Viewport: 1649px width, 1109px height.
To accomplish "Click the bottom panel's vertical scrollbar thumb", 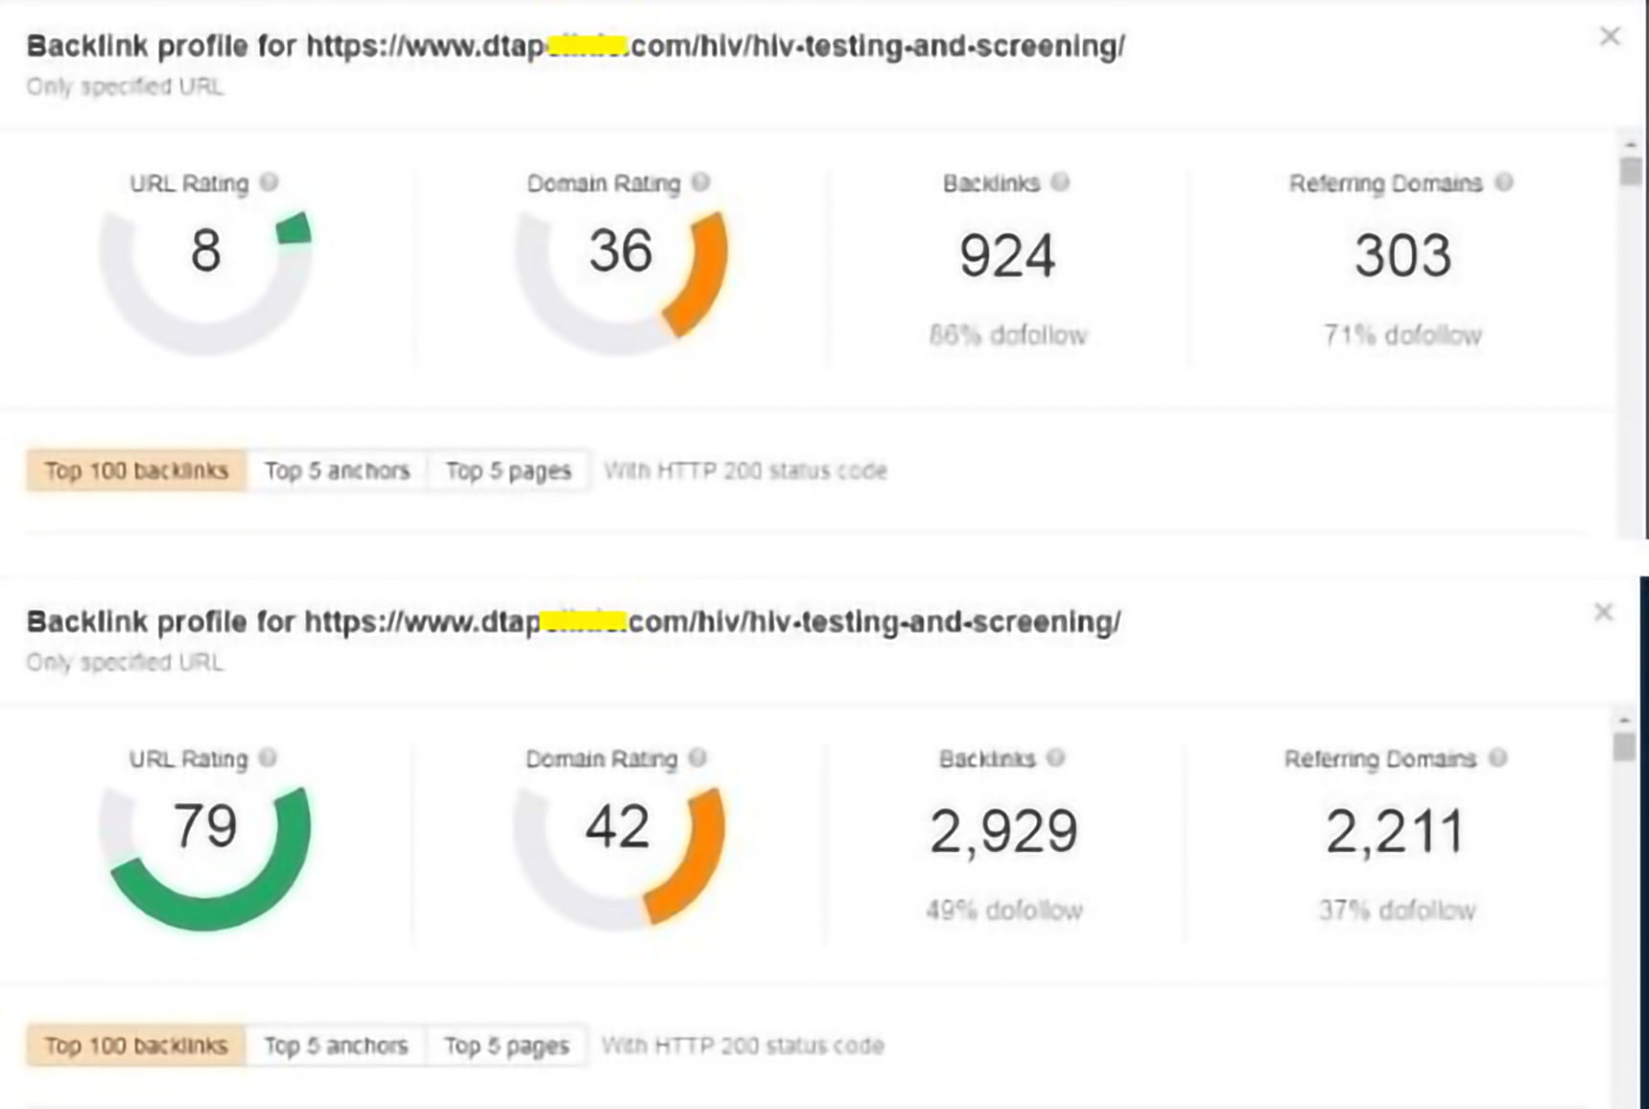I will tap(1624, 746).
